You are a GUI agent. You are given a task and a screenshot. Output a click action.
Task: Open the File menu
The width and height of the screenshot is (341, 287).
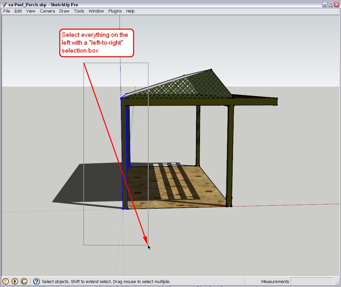pos(7,11)
